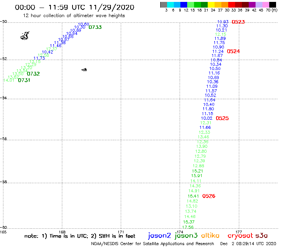281x247 pixels.
Task: Select the cryosat satellite legend label
Action: pos(240,236)
